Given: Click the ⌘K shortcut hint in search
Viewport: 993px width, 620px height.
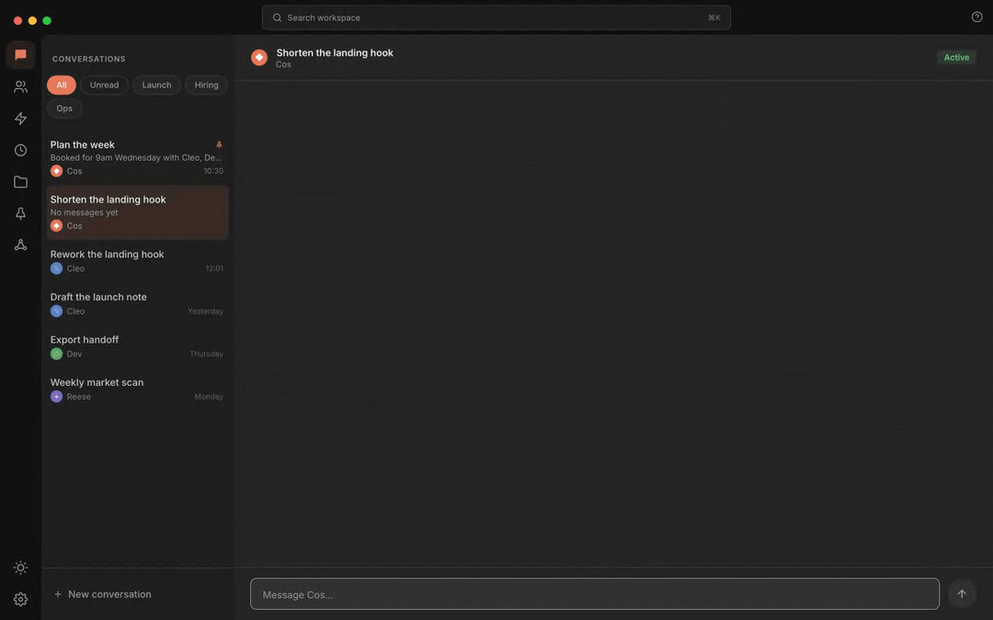Looking at the screenshot, I should pos(714,17).
